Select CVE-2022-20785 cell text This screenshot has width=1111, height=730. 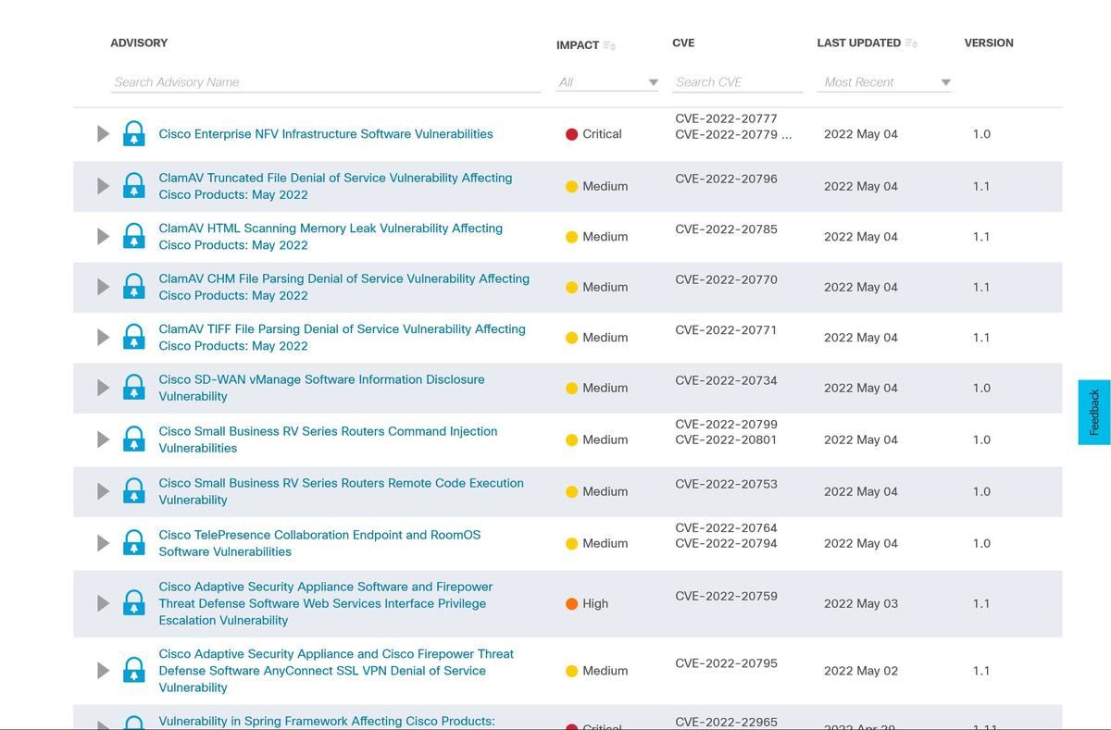tap(727, 229)
